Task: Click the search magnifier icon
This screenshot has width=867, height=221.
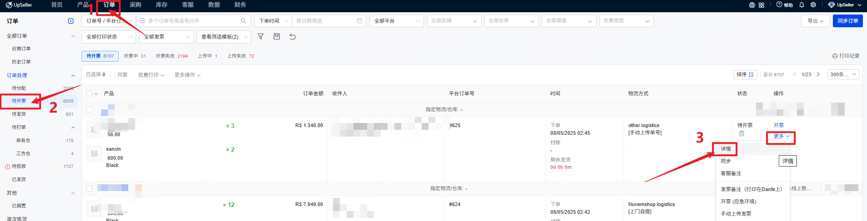Action: 243,21
